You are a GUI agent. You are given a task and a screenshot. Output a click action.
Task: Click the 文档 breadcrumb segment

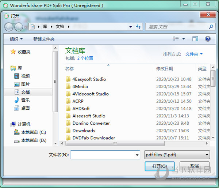tap(60, 26)
